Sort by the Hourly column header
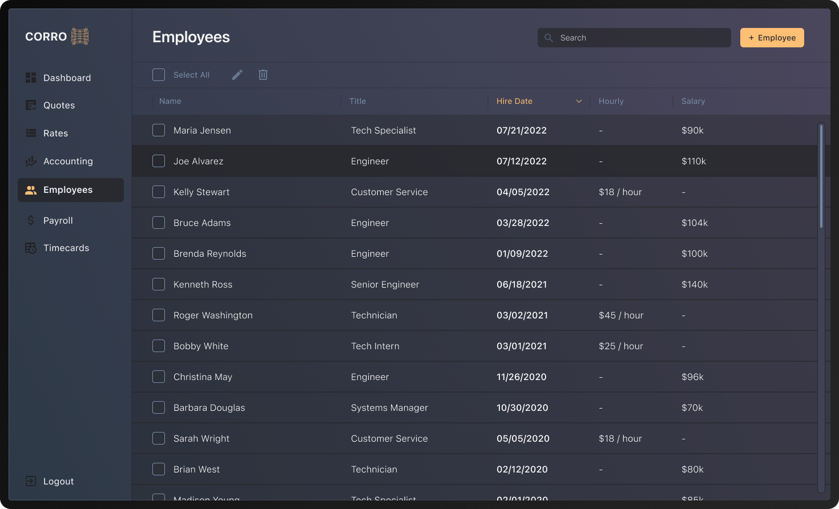The width and height of the screenshot is (839, 509). (x=611, y=101)
